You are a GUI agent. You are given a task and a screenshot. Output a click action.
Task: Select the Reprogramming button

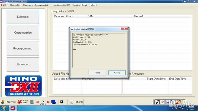(x=23, y=49)
